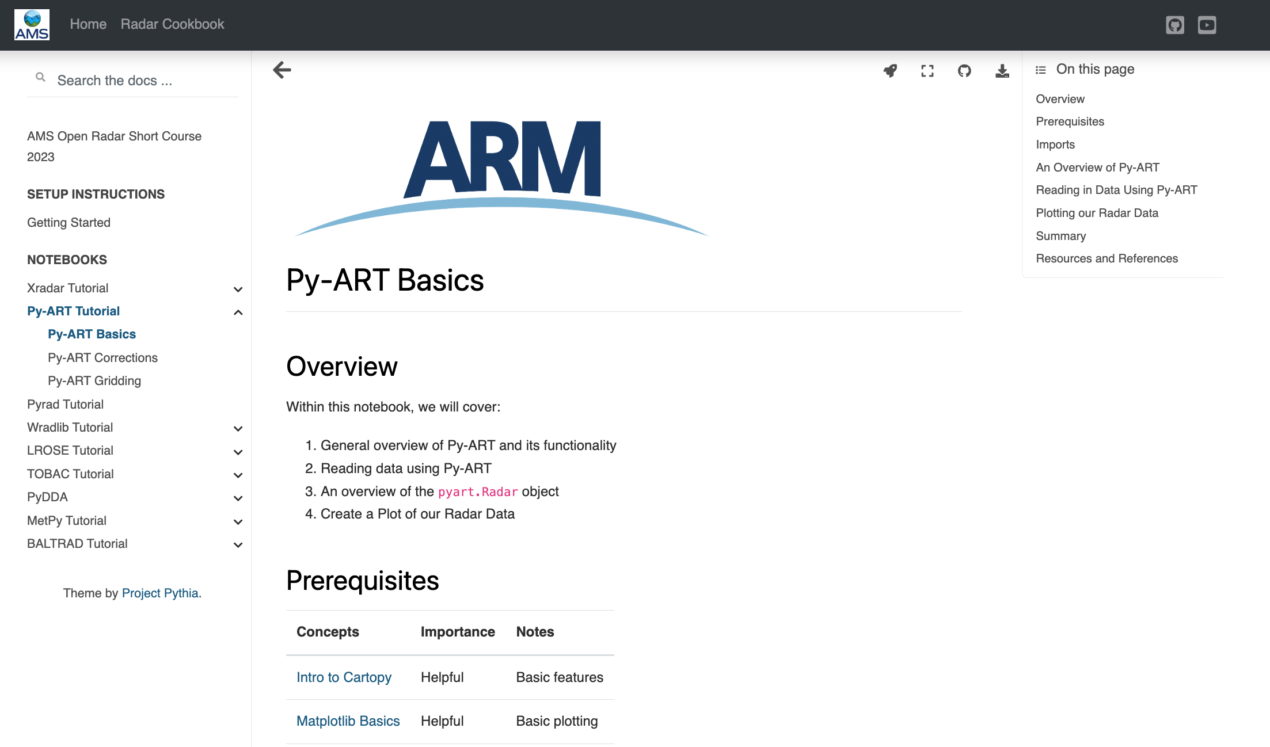
Task: Jump to Reading in Data Using Py-ART
Action: pyautogui.click(x=1116, y=190)
